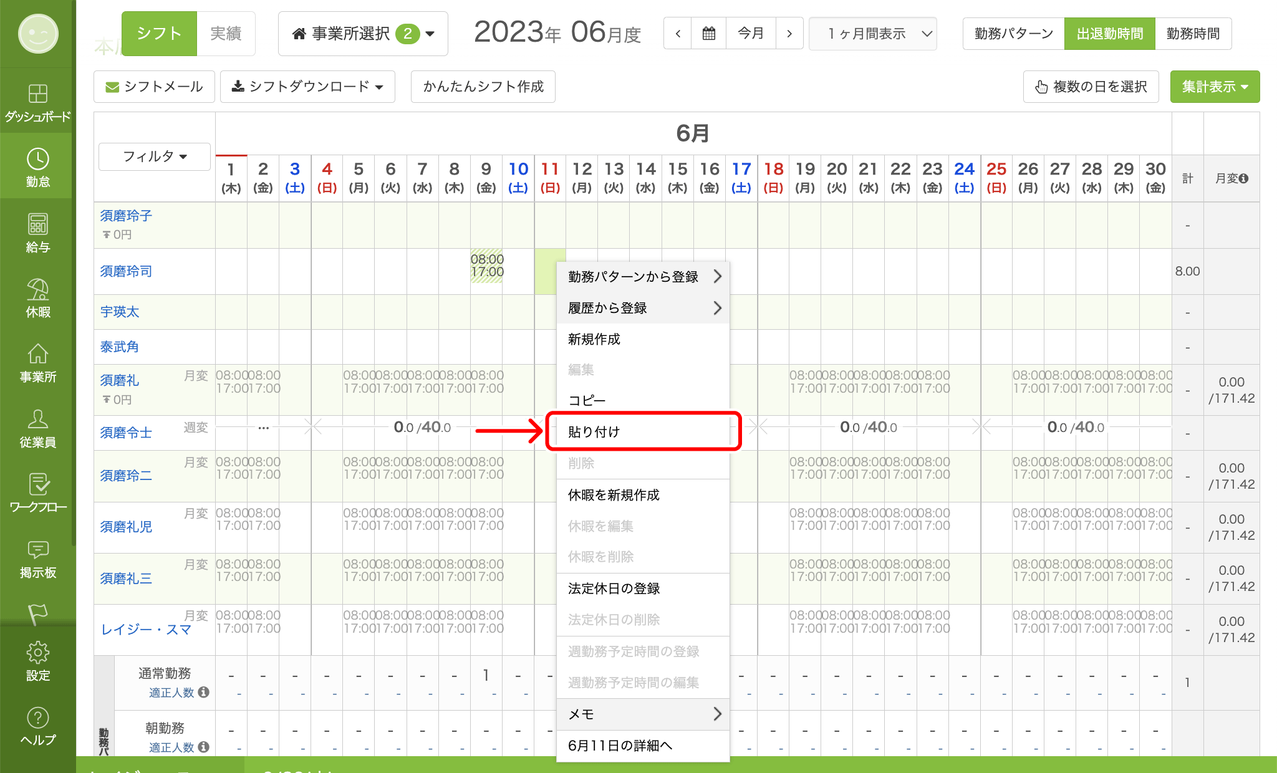1277x773 pixels.
Task: Open the 掲示板 message icon
Action: pyautogui.click(x=37, y=550)
